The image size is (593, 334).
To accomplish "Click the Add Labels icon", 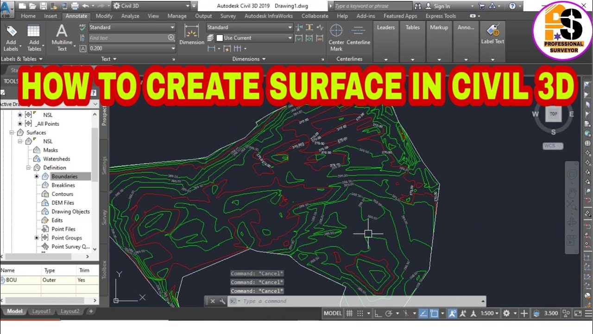I will point(11,32).
